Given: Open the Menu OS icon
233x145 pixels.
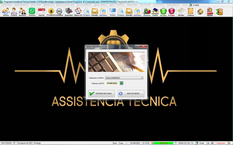Looking at the screenshot, I should 78,12.
